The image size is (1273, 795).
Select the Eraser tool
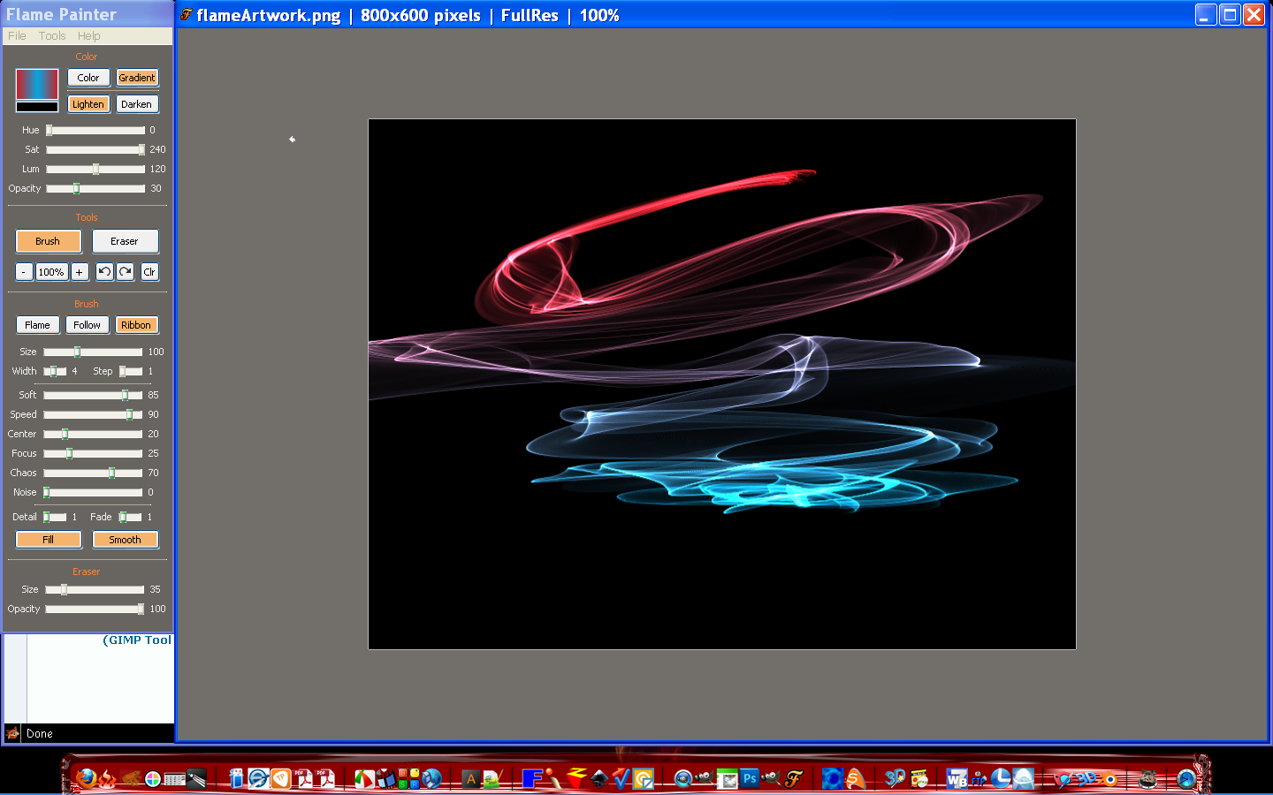125,241
